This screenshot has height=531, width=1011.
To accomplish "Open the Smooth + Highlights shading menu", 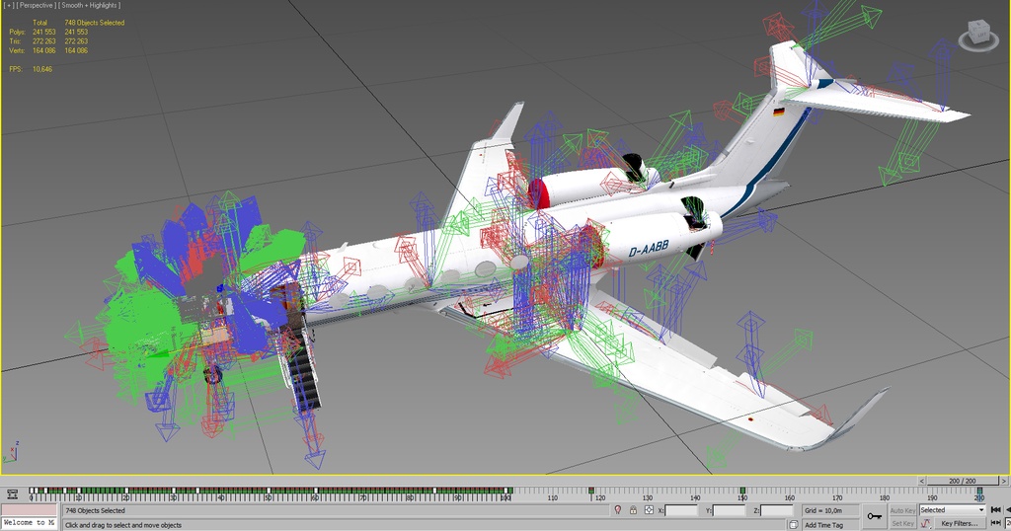I will click(91, 5).
